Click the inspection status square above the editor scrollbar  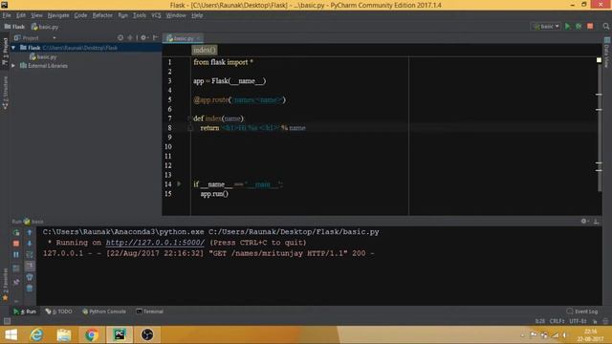point(600,59)
